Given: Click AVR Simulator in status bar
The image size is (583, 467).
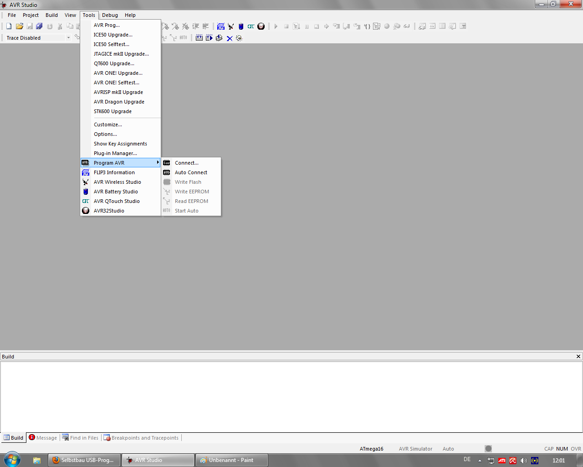Looking at the screenshot, I should [415, 449].
